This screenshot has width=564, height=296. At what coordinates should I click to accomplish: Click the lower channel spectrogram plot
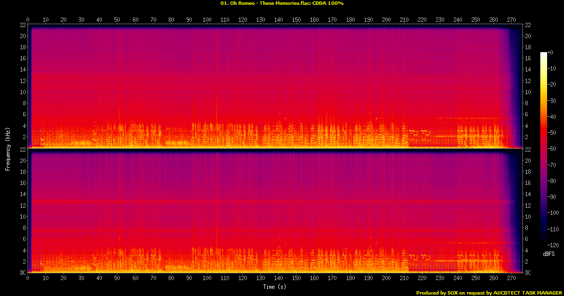coord(275,211)
